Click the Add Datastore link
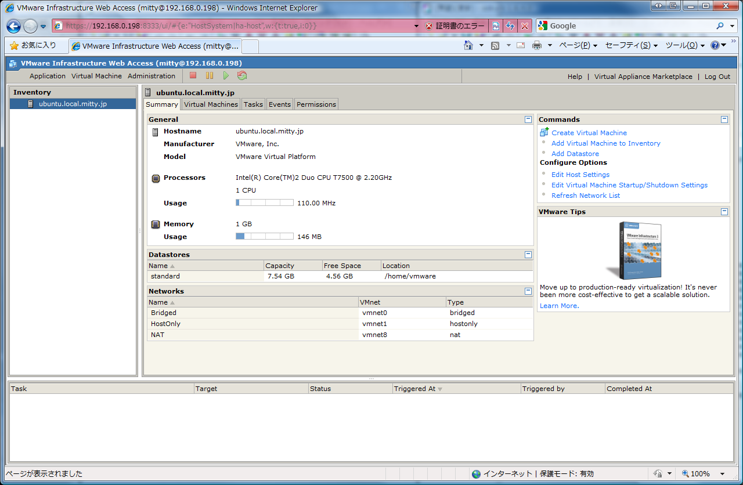The height and width of the screenshot is (485, 743). pyautogui.click(x=575, y=154)
